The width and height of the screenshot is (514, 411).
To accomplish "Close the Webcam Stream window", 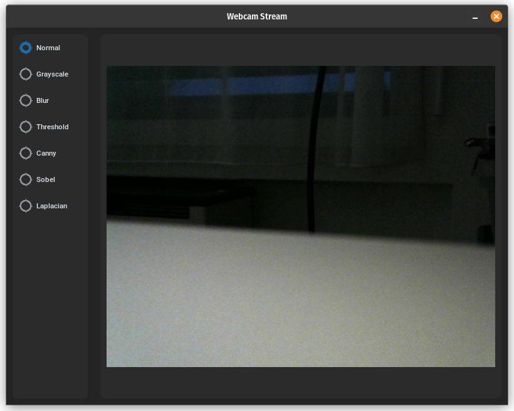I will 496,16.
